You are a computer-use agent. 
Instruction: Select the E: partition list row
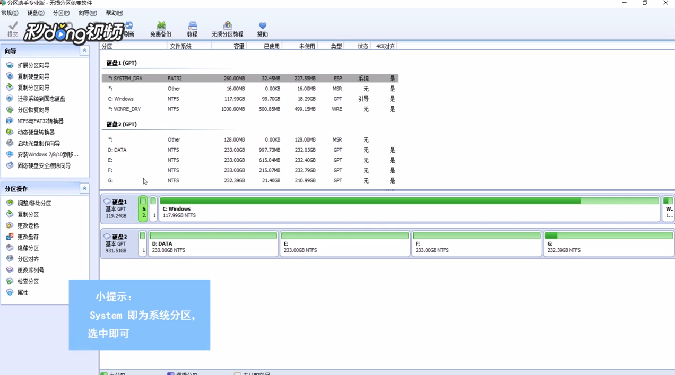click(249, 160)
